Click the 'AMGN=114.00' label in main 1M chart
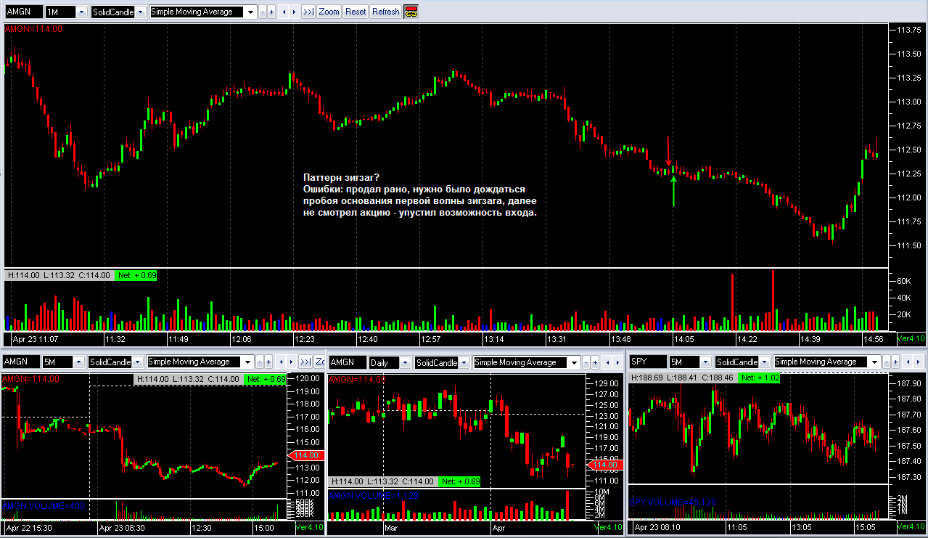This screenshot has width=928, height=538. click(34, 29)
